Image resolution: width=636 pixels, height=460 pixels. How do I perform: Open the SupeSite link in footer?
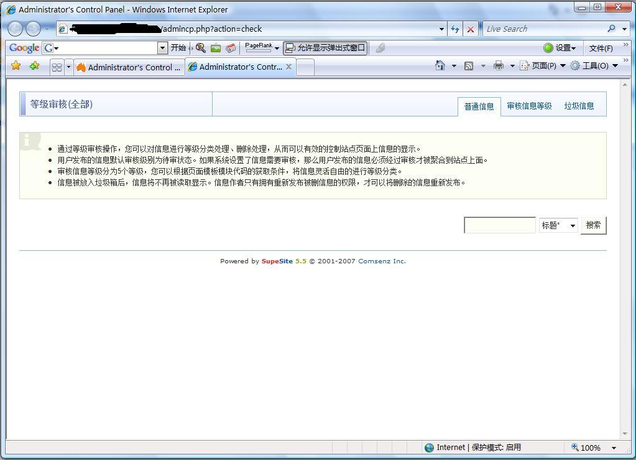(x=277, y=261)
